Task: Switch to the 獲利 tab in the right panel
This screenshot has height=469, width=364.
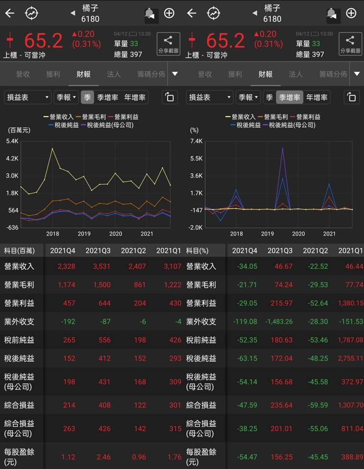Action: point(235,74)
